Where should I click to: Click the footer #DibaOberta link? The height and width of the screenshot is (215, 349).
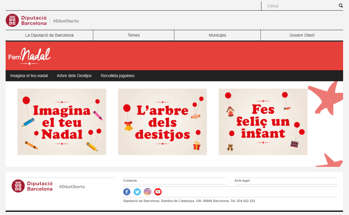click(x=72, y=187)
